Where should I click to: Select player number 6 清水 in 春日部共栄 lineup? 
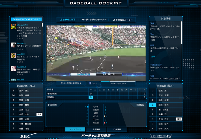pos(26,90)
